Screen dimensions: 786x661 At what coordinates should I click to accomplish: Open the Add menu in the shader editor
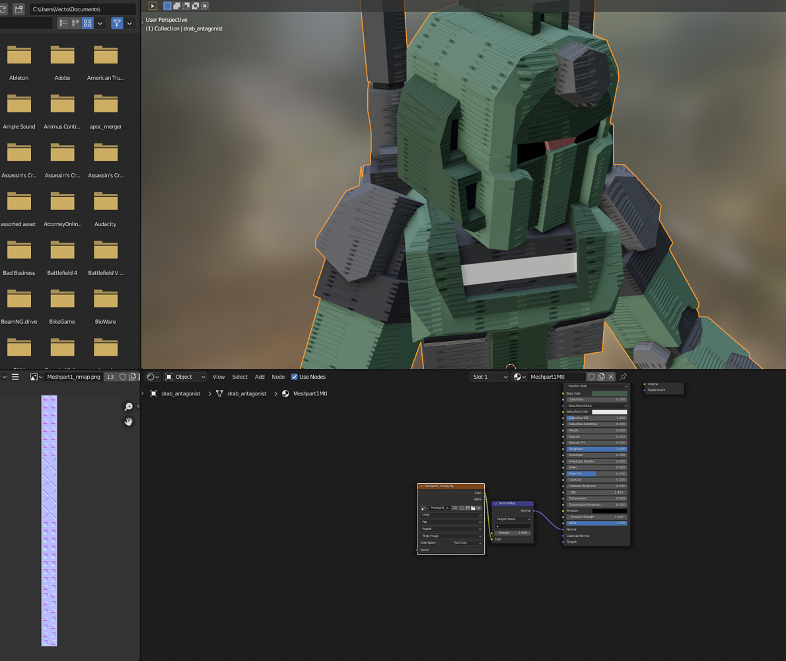tap(260, 377)
